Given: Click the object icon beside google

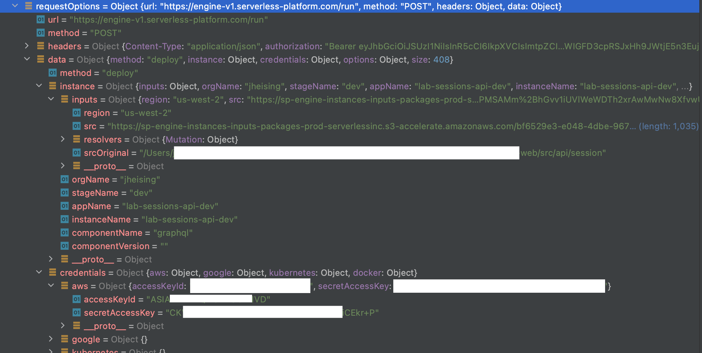Looking at the screenshot, I should click(x=64, y=339).
